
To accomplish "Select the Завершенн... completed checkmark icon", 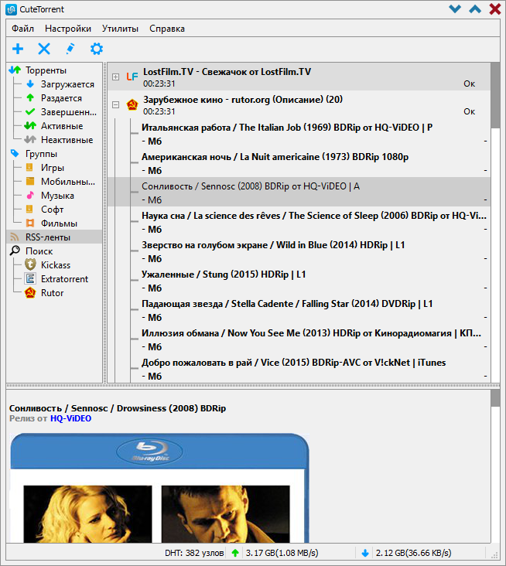I will (x=30, y=112).
